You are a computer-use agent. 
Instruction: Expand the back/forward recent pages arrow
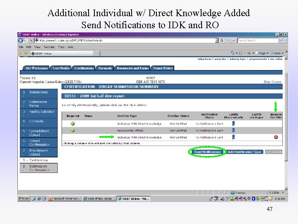click(31, 41)
